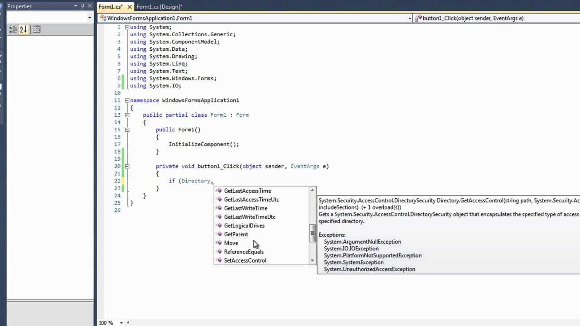This screenshot has height=326, width=580.
Task: Click the EventArgs type in method signature
Action: click(x=305, y=166)
